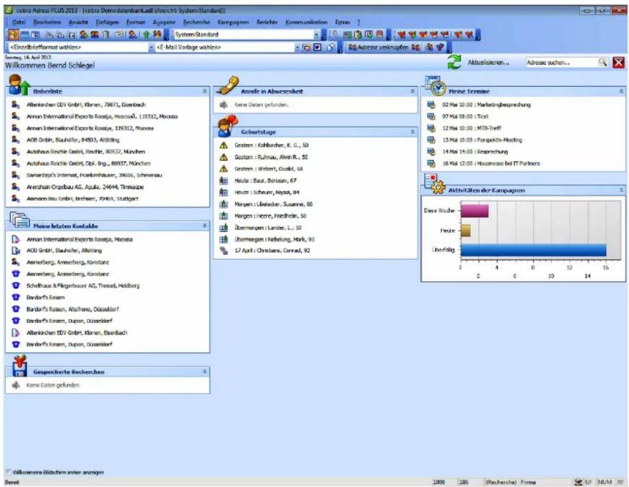Collapse the Meine Termine panel
The width and height of the screenshot is (629, 487).
pyautogui.click(x=621, y=91)
